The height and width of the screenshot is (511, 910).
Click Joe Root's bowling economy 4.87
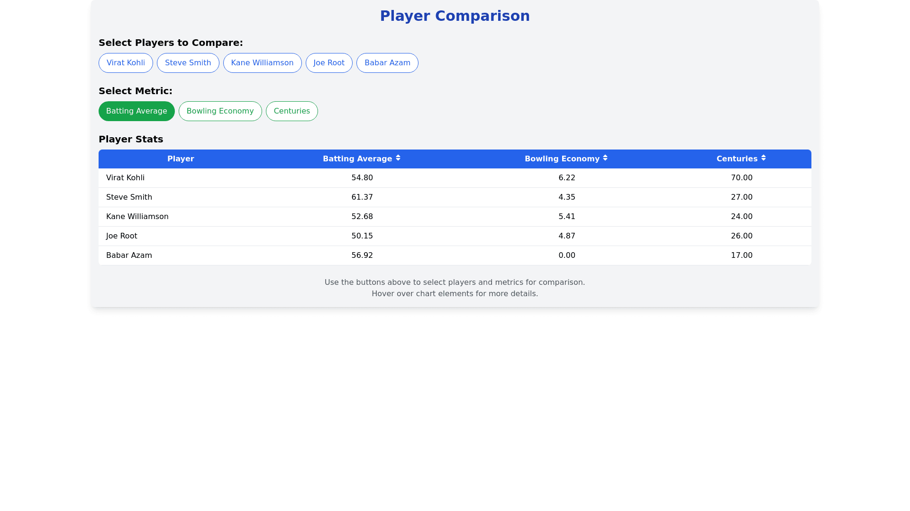pos(566,236)
